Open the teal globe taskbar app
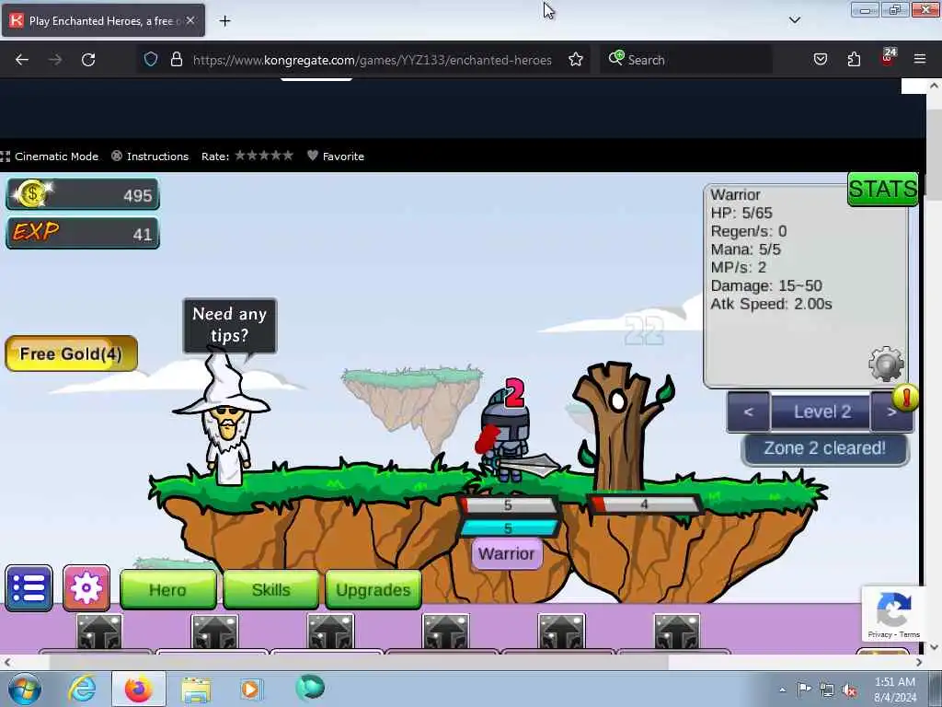 coord(310,688)
